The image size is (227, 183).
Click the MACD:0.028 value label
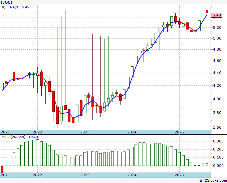(x=39, y=137)
